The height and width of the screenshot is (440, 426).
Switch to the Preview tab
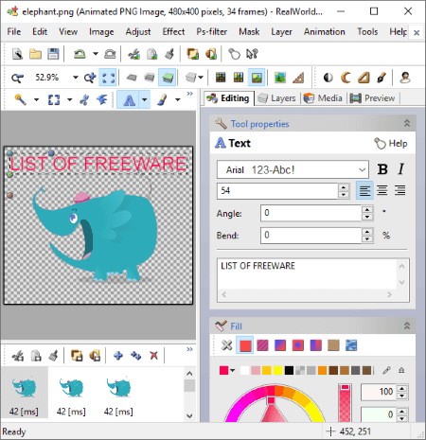coord(372,98)
